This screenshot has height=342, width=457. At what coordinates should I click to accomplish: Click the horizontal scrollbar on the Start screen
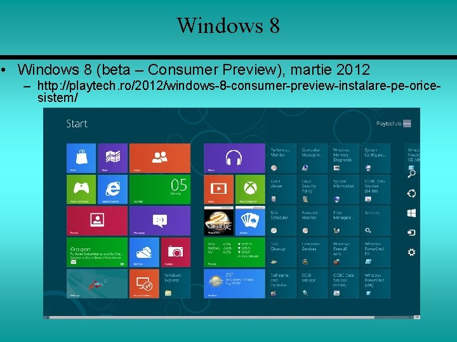coord(211,317)
